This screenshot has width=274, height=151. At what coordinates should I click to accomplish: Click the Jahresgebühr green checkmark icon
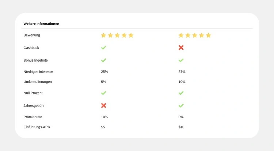point(181,105)
